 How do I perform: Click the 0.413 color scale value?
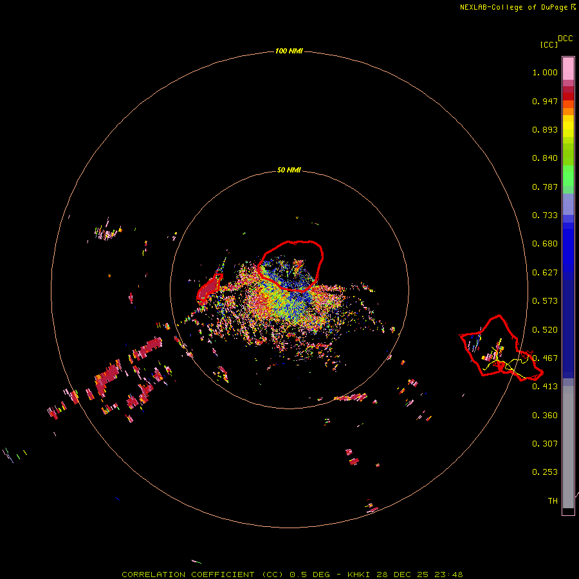(545, 387)
